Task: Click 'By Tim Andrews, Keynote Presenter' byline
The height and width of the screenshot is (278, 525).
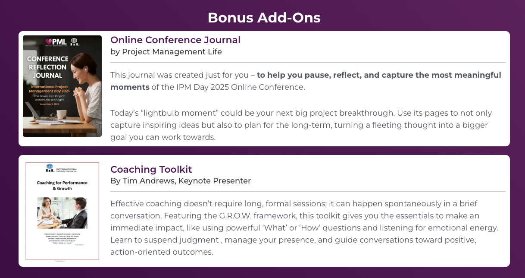Action: [181, 181]
